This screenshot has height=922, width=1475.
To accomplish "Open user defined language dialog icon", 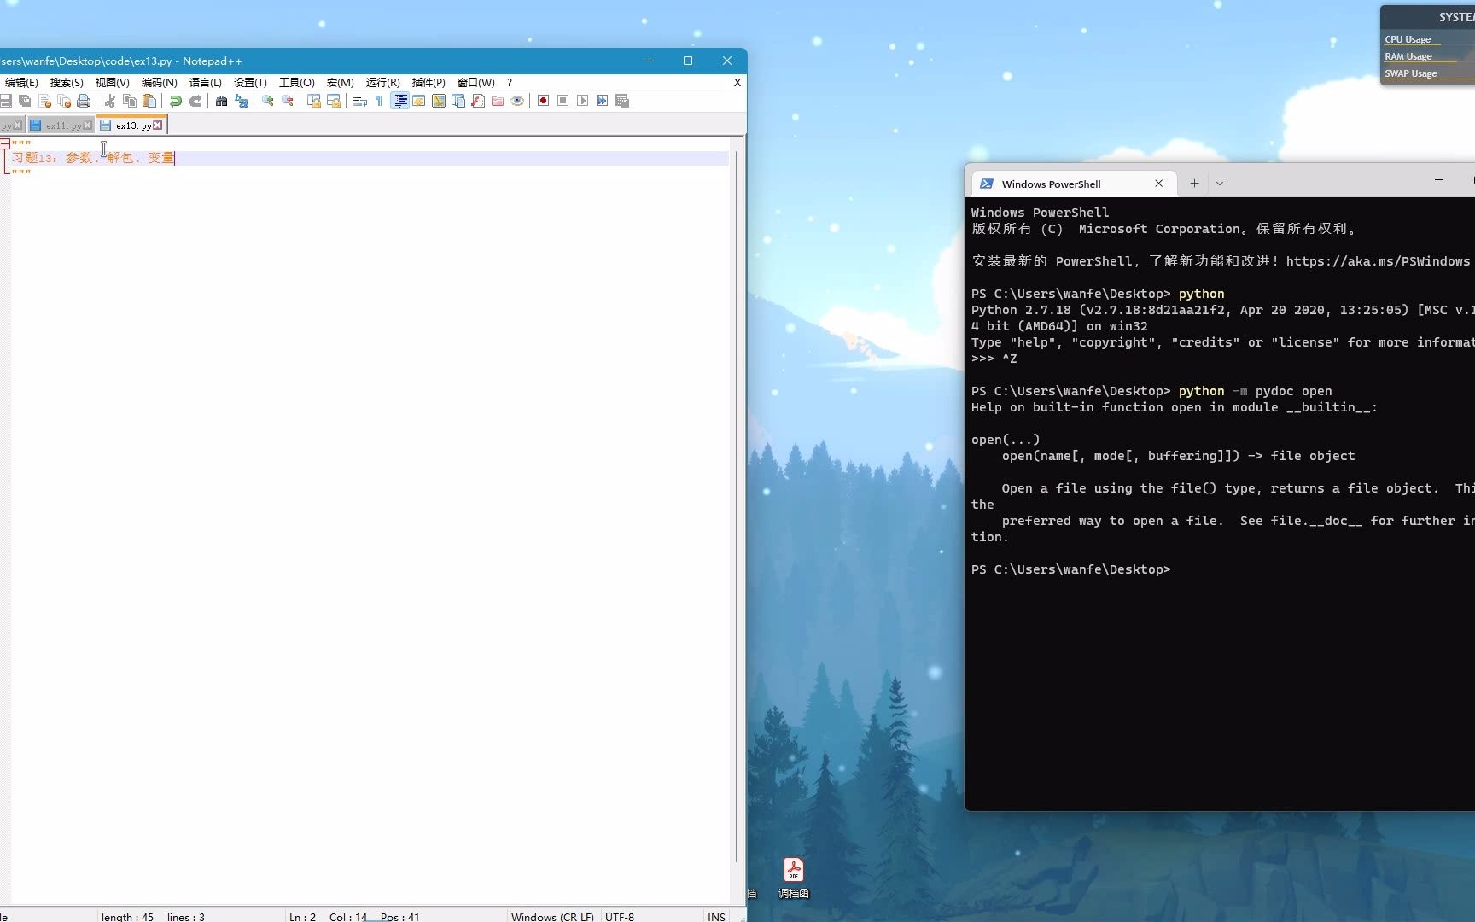I will pos(419,101).
